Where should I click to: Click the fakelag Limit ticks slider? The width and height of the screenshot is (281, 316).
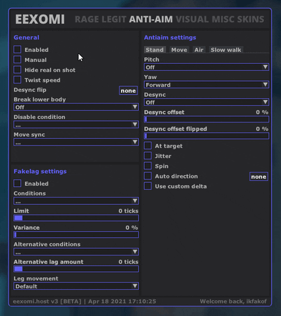[x=76, y=218]
